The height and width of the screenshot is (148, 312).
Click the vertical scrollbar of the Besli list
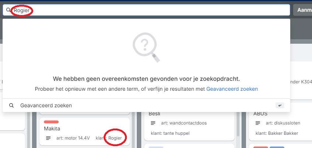click(x=238, y=123)
